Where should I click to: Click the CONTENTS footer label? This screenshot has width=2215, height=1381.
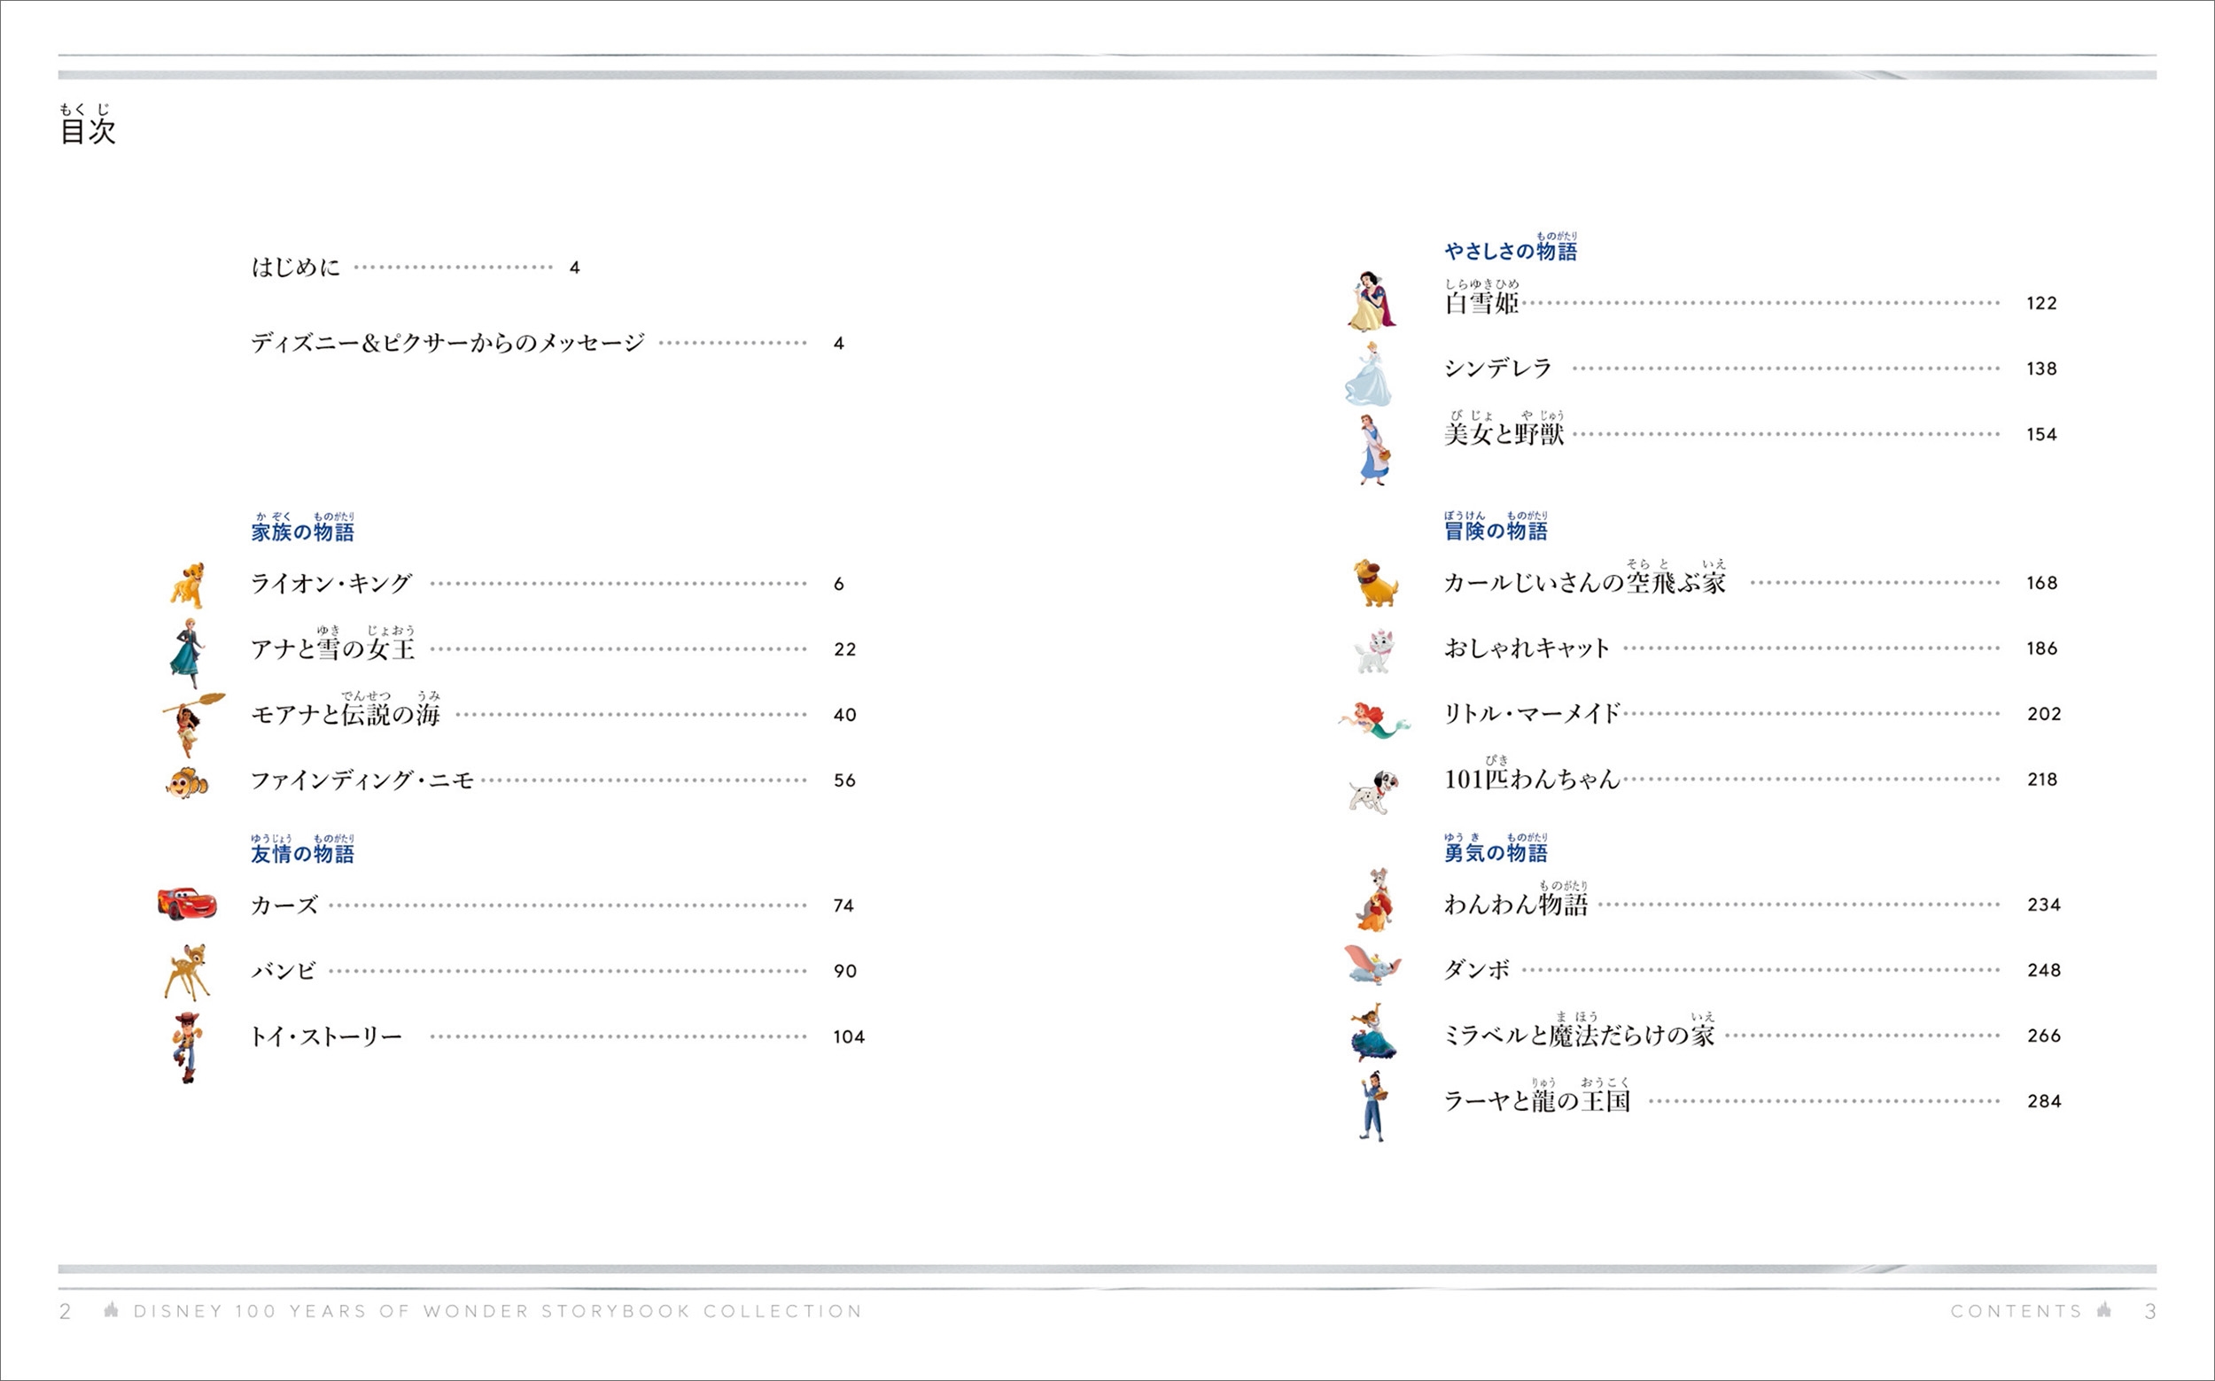[x=2016, y=1312]
